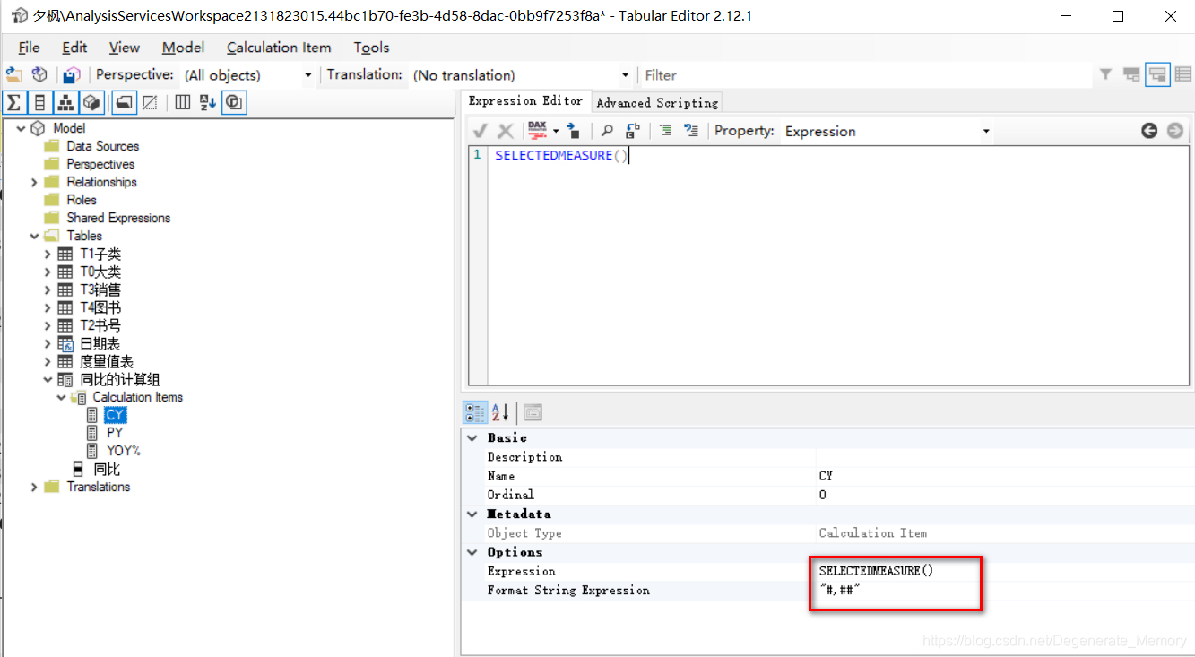Select hierarchical-by-parent filter view icon

tap(1131, 75)
